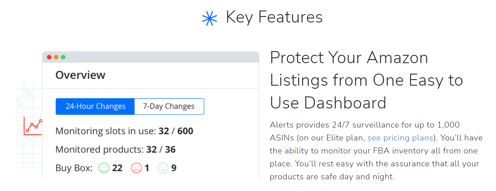Click the red window dot
This screenshot has height=191, width=496.
point(49,57)
